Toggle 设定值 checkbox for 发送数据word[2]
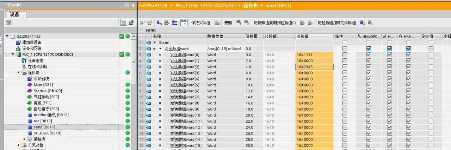The image size is (451, 150). (431, 67)
